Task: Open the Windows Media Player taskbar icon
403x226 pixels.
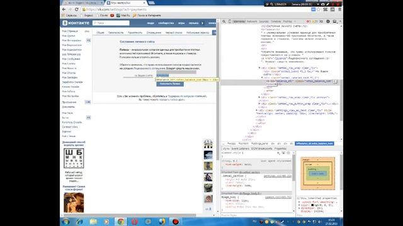Action: pos(106,222)
